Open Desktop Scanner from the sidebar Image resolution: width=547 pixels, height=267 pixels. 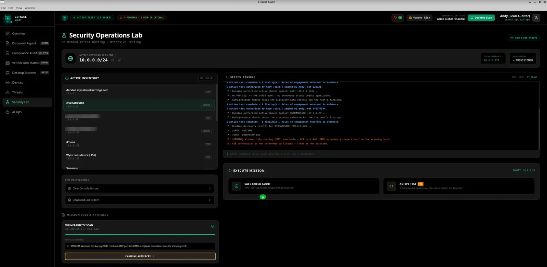click(x=27, y=73)
